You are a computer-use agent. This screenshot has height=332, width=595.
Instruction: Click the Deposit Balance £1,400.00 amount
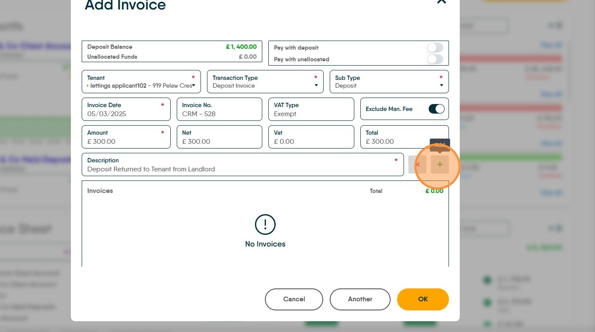click(x=241, y=47)
